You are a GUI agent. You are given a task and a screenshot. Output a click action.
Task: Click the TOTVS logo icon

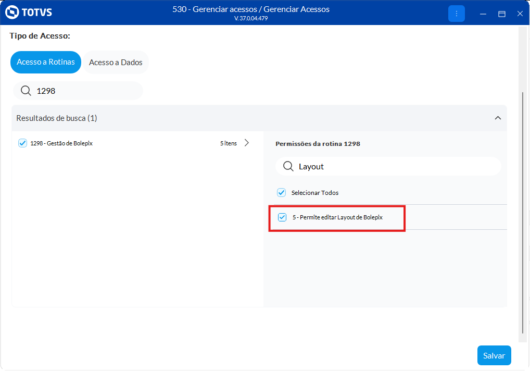click(12, 13)
